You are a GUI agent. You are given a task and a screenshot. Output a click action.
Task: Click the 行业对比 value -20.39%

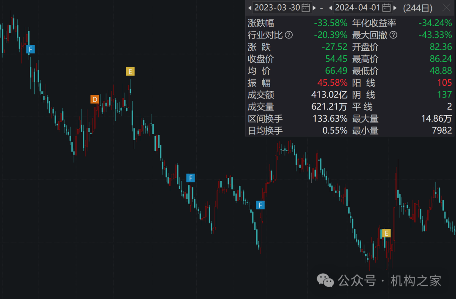coord(330,35)
